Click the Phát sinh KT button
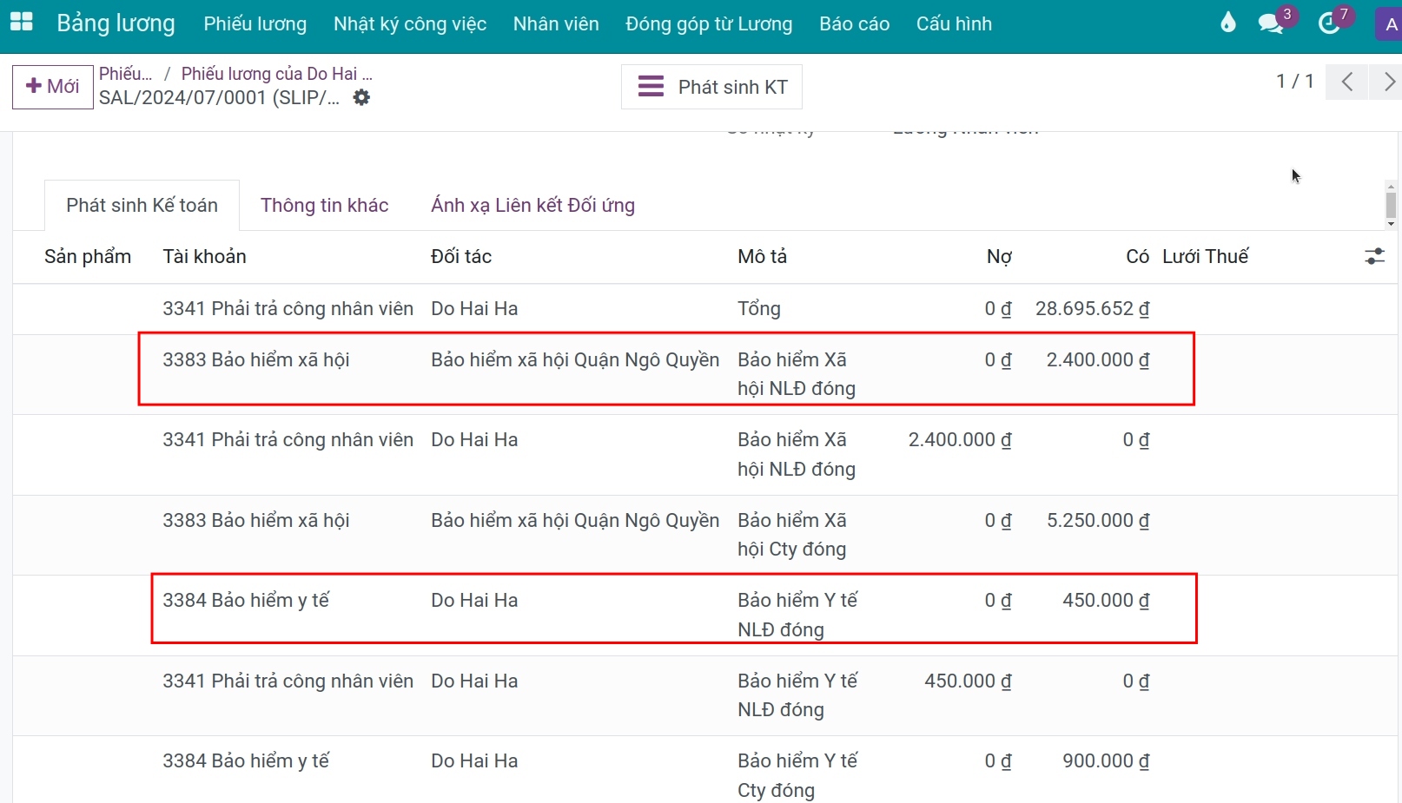Image resolution: width=1402 pixels, height=803 pixels. pyautogui.click(x=711, y=87)
